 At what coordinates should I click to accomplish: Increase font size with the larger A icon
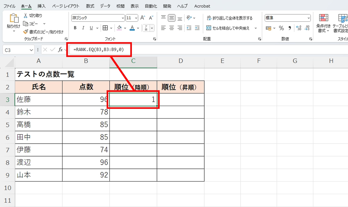pos(143,18)
